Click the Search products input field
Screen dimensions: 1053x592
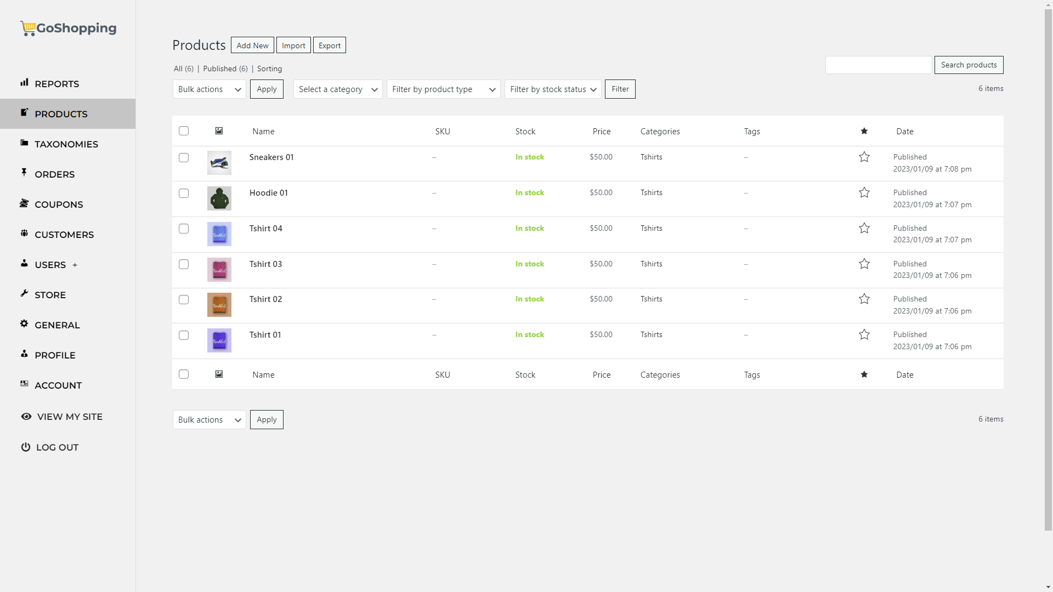pos(880,64)
